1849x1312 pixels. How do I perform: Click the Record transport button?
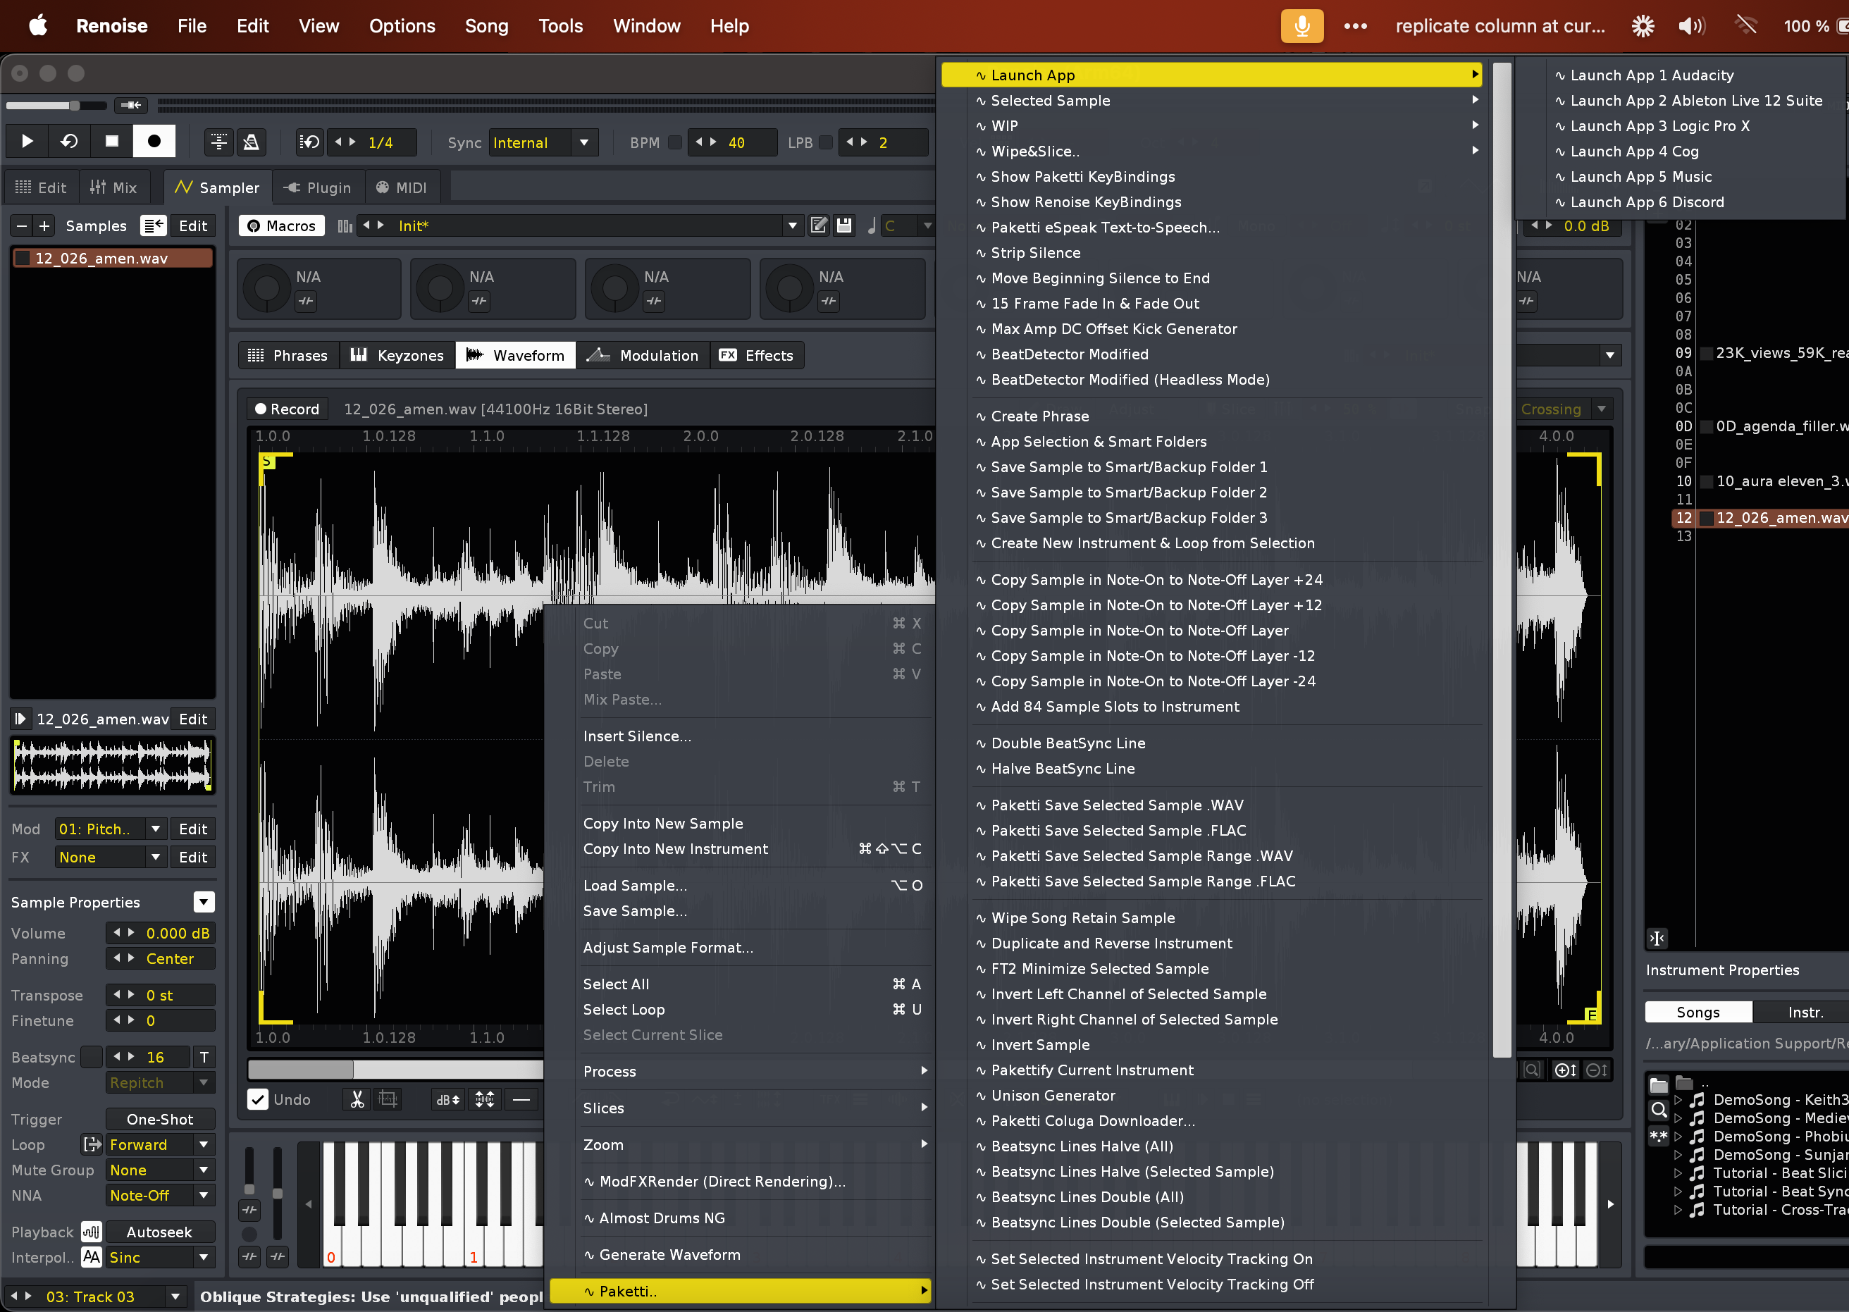[154, 142]
